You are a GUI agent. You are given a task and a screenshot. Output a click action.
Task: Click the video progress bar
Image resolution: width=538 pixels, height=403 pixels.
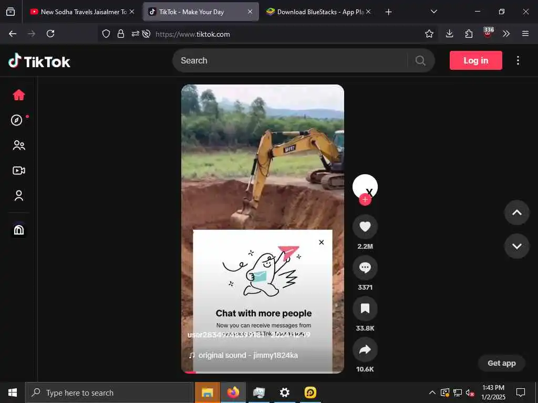[263, 372]
